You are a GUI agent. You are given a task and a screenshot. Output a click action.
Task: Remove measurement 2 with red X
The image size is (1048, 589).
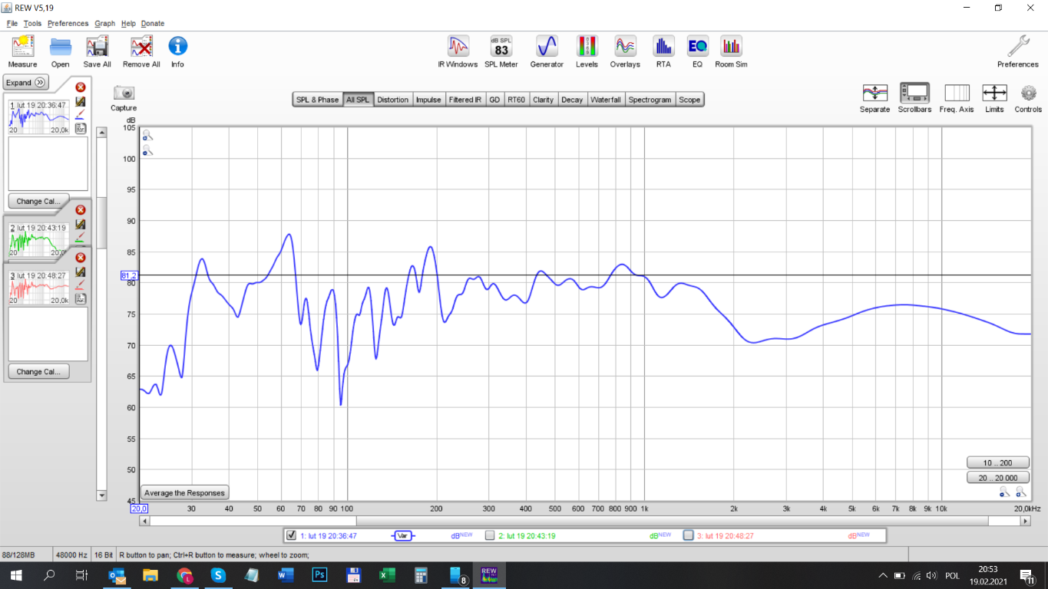(81, 210)
